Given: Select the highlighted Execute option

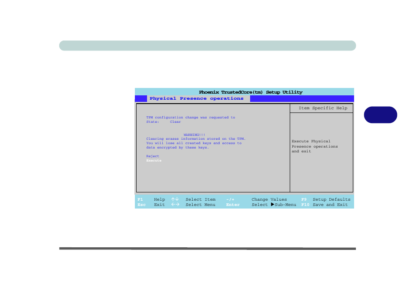Looking at the screenshot, I should [x=154, y=161].
